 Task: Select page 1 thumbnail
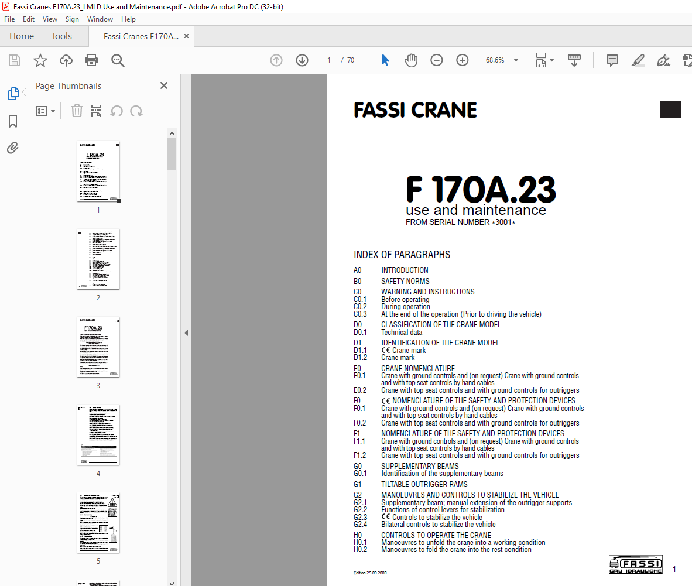[x=98, y=172]
